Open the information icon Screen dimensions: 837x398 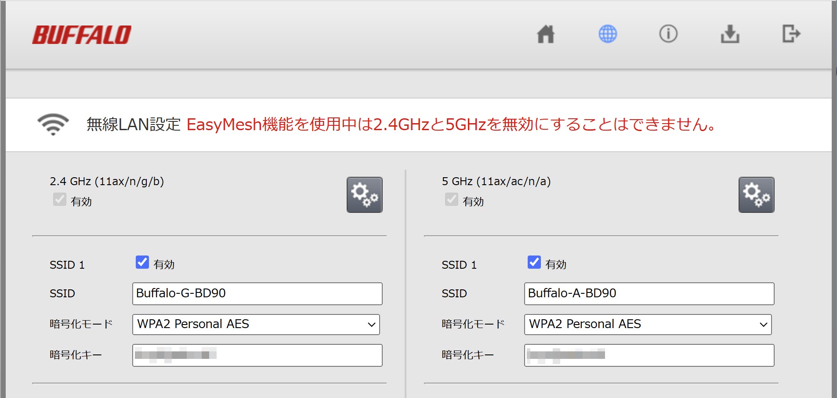coord(668,34)
